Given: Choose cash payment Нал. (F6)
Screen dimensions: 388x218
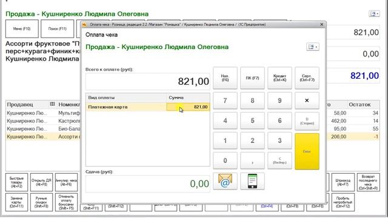Looking at the screenshot, I should point(225,78).
